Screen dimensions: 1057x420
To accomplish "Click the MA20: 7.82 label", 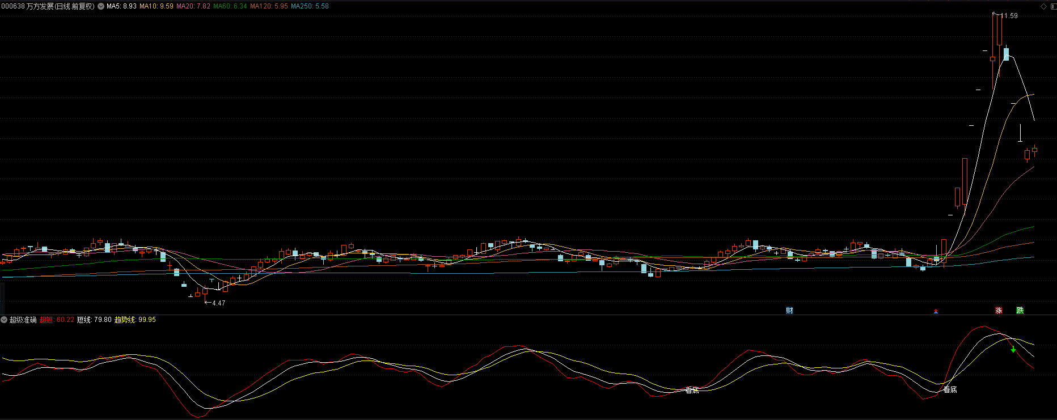I will [x=193, y=6].
